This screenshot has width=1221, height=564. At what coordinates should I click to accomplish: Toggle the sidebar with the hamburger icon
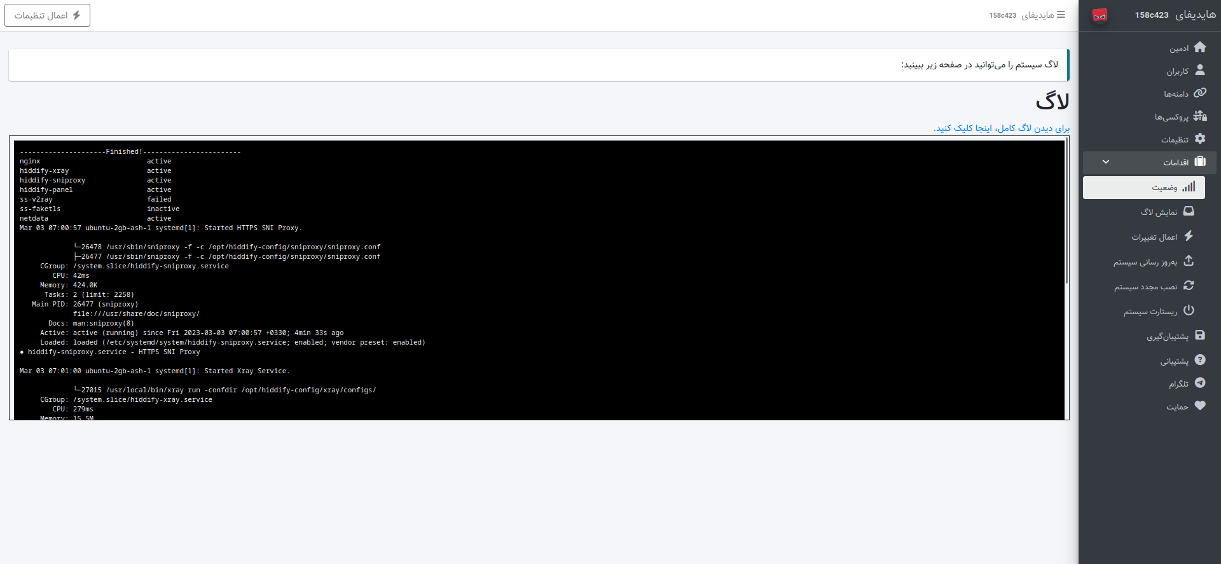tap(1061, 15)
